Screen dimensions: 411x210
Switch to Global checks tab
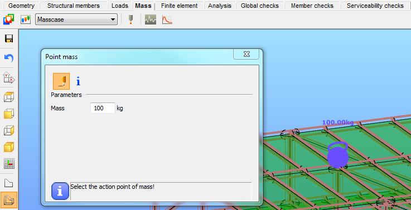click(x=260, y=6)
